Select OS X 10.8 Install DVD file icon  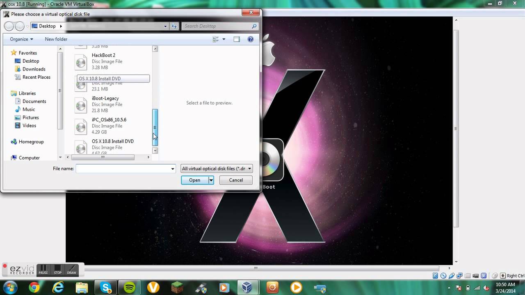(x=81, y=147)
